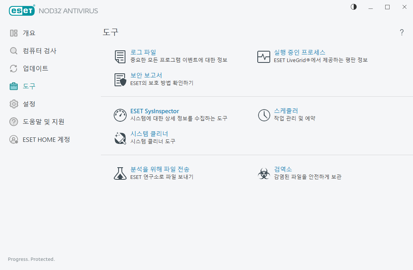The height and width of the screenshot is (270, 413).
Task: Open the 검역소 link
Action: pos(283,169)
